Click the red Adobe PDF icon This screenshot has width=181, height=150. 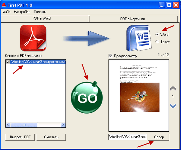tap(33, 38)
